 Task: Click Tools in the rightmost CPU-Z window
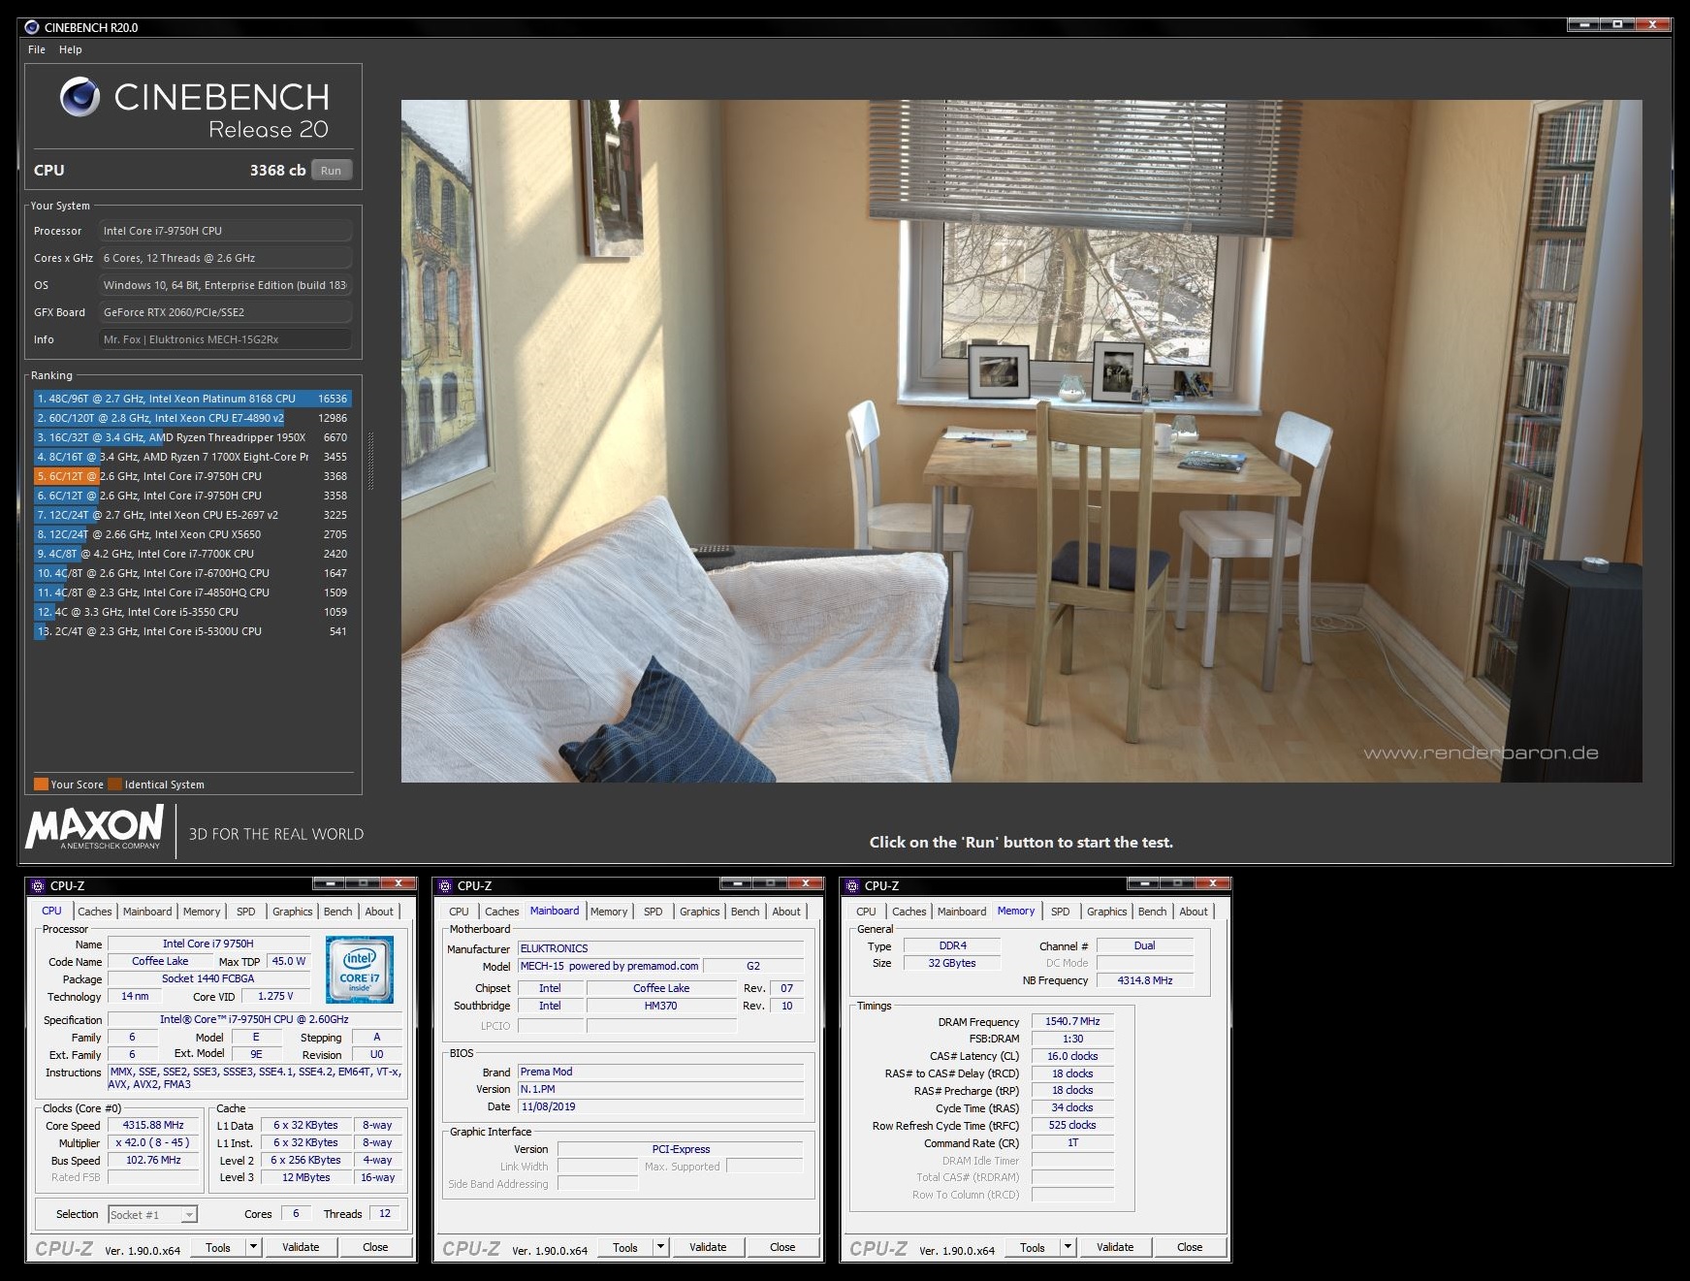pos(1033,1247)
